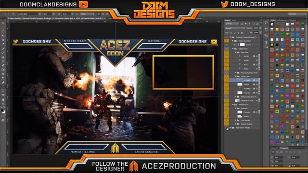Toggle visibility of Premium Themed Overlay group

(227, 37)
